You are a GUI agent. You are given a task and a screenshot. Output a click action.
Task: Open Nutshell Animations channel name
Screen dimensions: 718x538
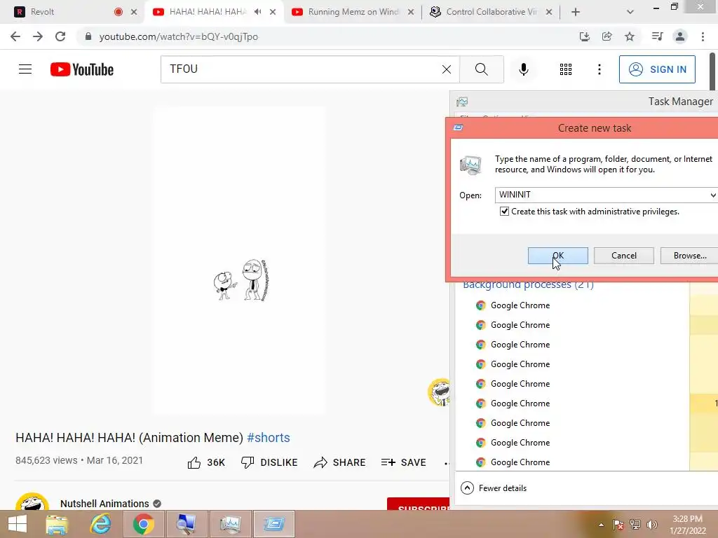click(x=104, y=504)
